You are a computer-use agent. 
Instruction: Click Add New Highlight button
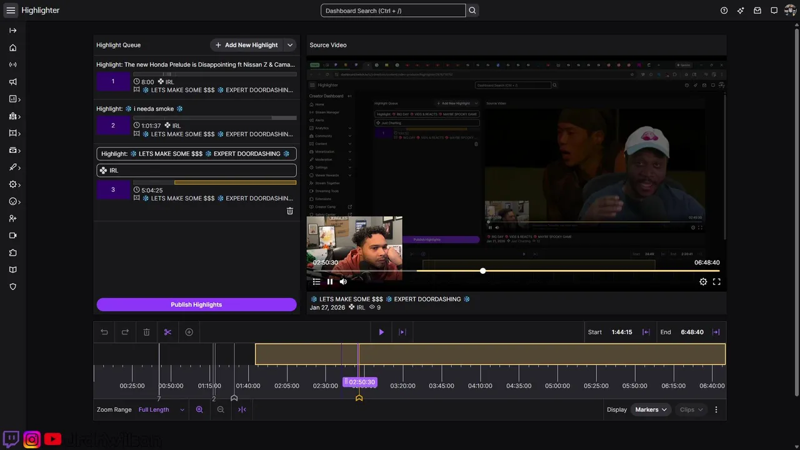coord(246,45)
